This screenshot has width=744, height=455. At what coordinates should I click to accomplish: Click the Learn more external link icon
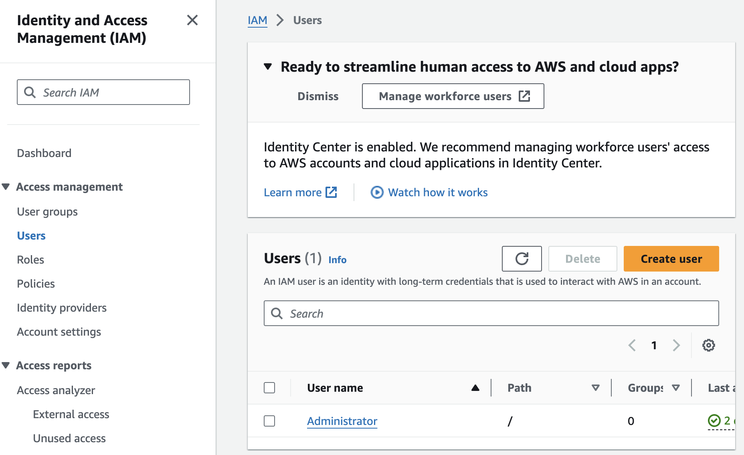331,192
